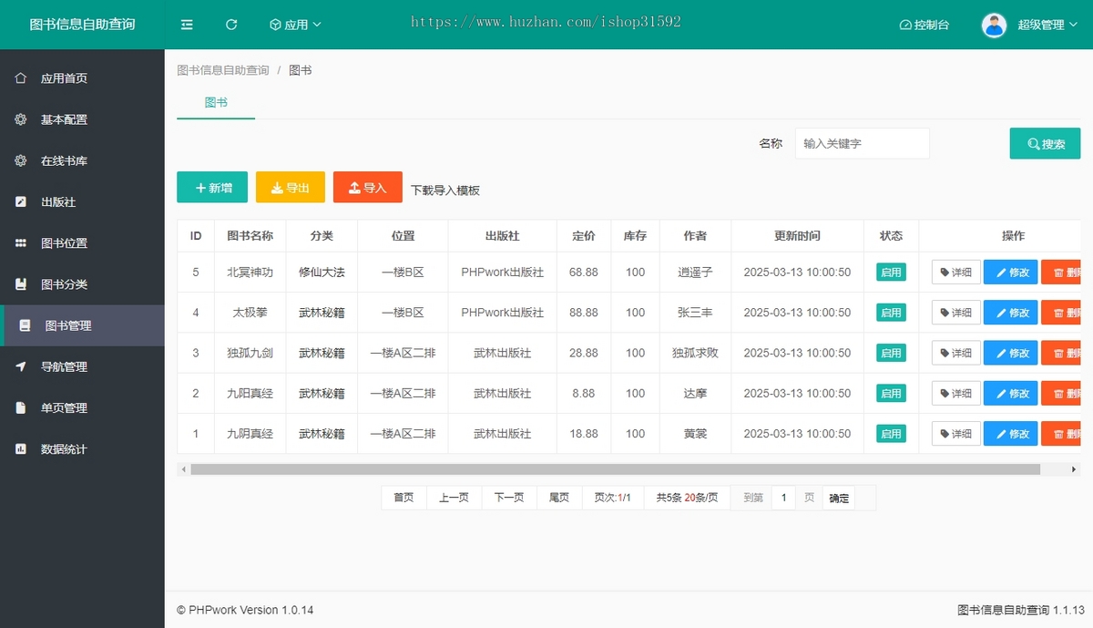Toggle the 启用 status for 北冥神功
The height and width of the screenshot is (628, 1093).
coord(891,273)
